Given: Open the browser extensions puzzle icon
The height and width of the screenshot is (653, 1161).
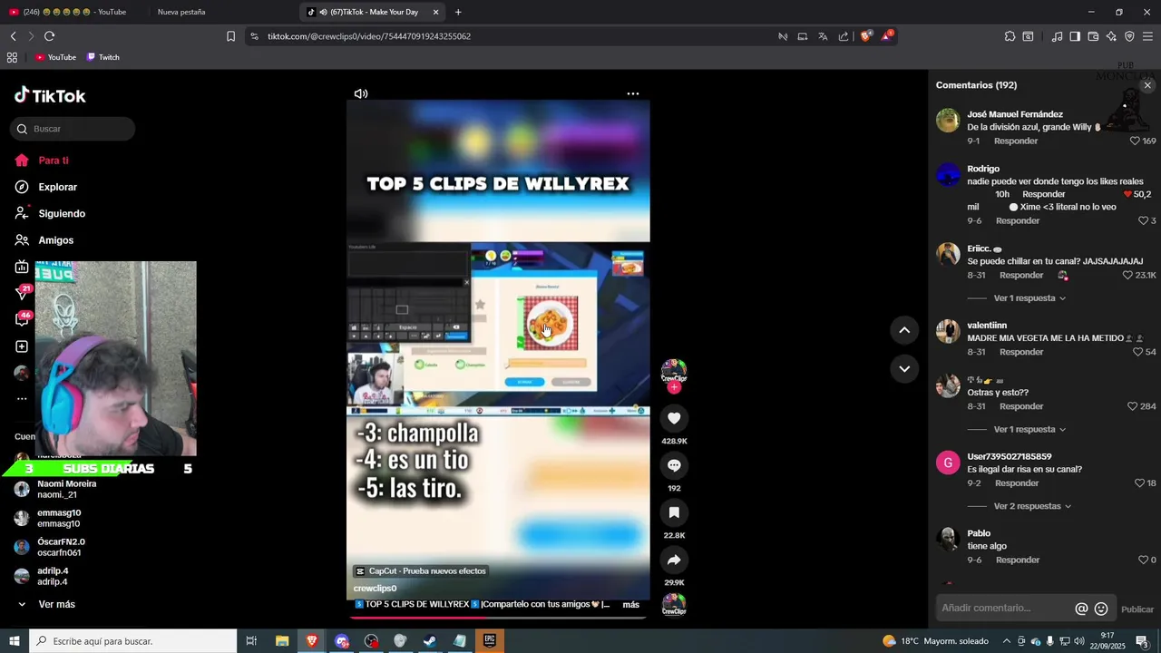Looking at the screenshot, I should tap(1010, 36).
